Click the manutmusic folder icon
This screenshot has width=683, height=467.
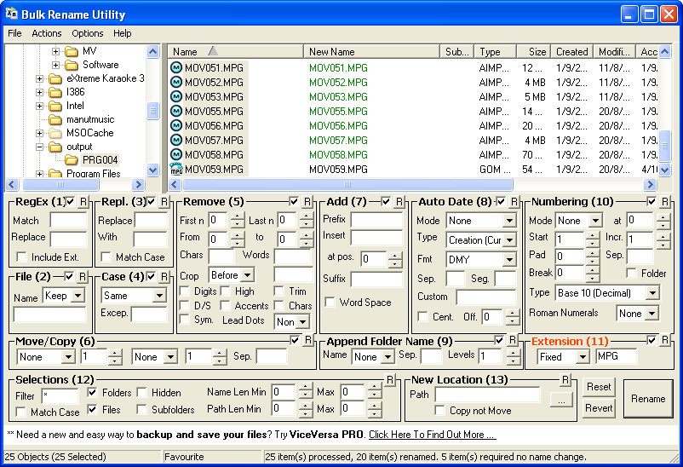pyautogui.click(x=55, y=119)
